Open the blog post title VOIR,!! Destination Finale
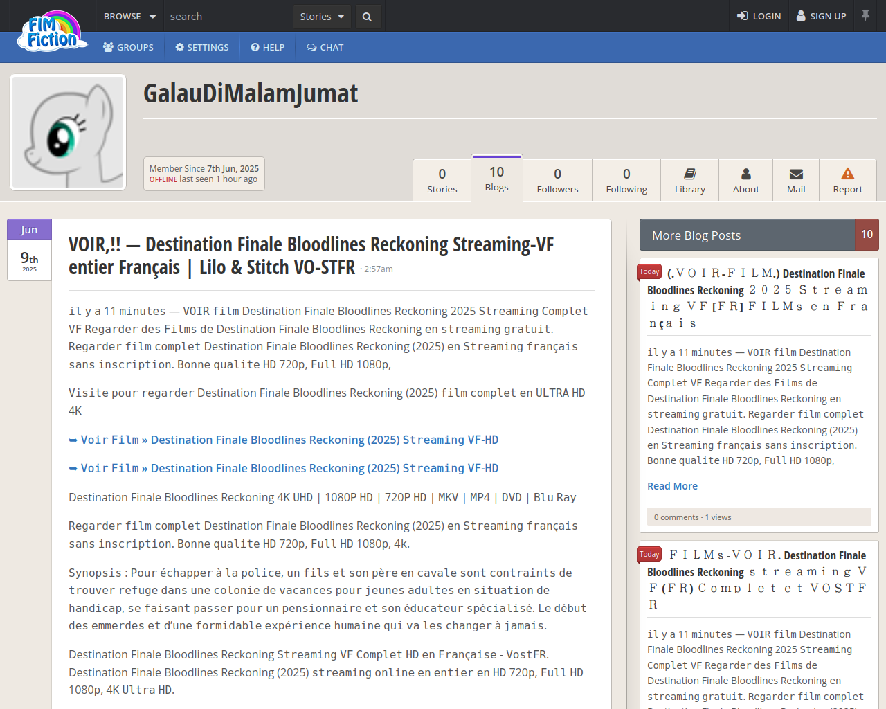 point(311,255)
